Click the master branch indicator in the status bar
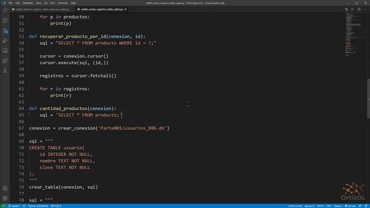This screenshot has width=370, height=208. pyautogui.click(x=14, y=206)
